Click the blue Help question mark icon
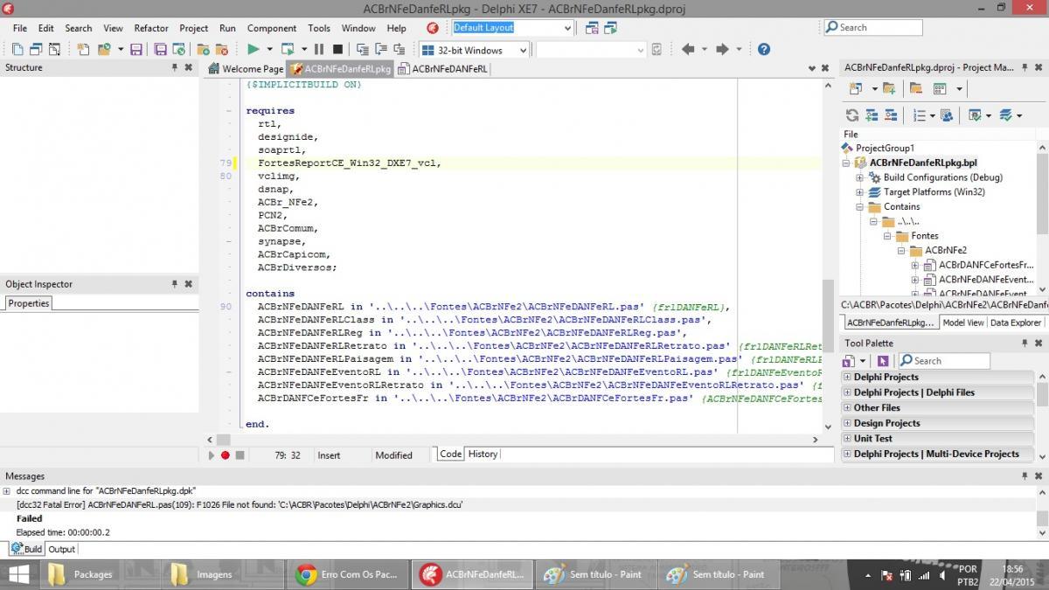 (x=763, y=50)
